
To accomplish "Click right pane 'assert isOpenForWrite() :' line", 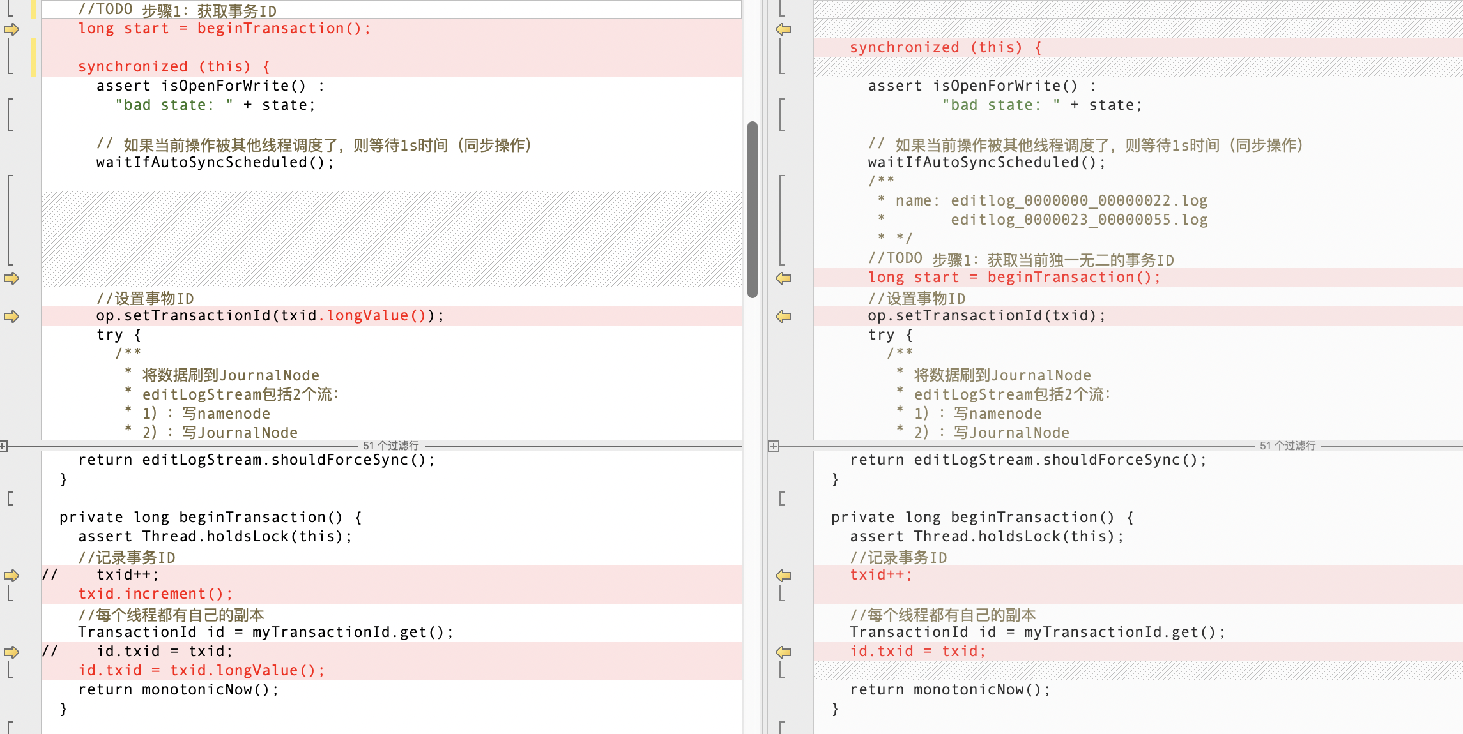I will pyautogui.click(x=982, y=86).
